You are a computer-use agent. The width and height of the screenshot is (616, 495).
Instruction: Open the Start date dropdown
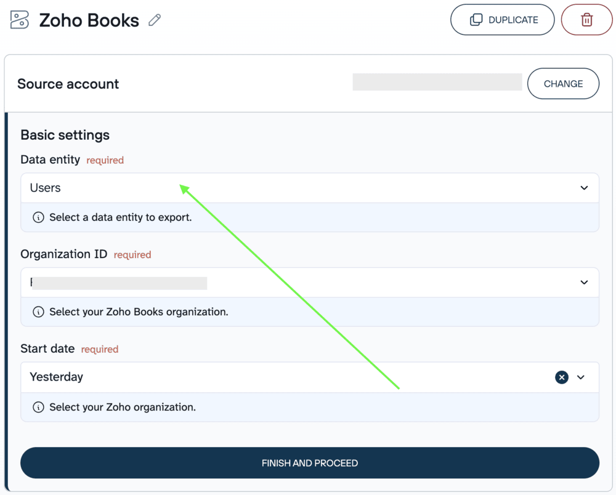[x=308, y=377]
